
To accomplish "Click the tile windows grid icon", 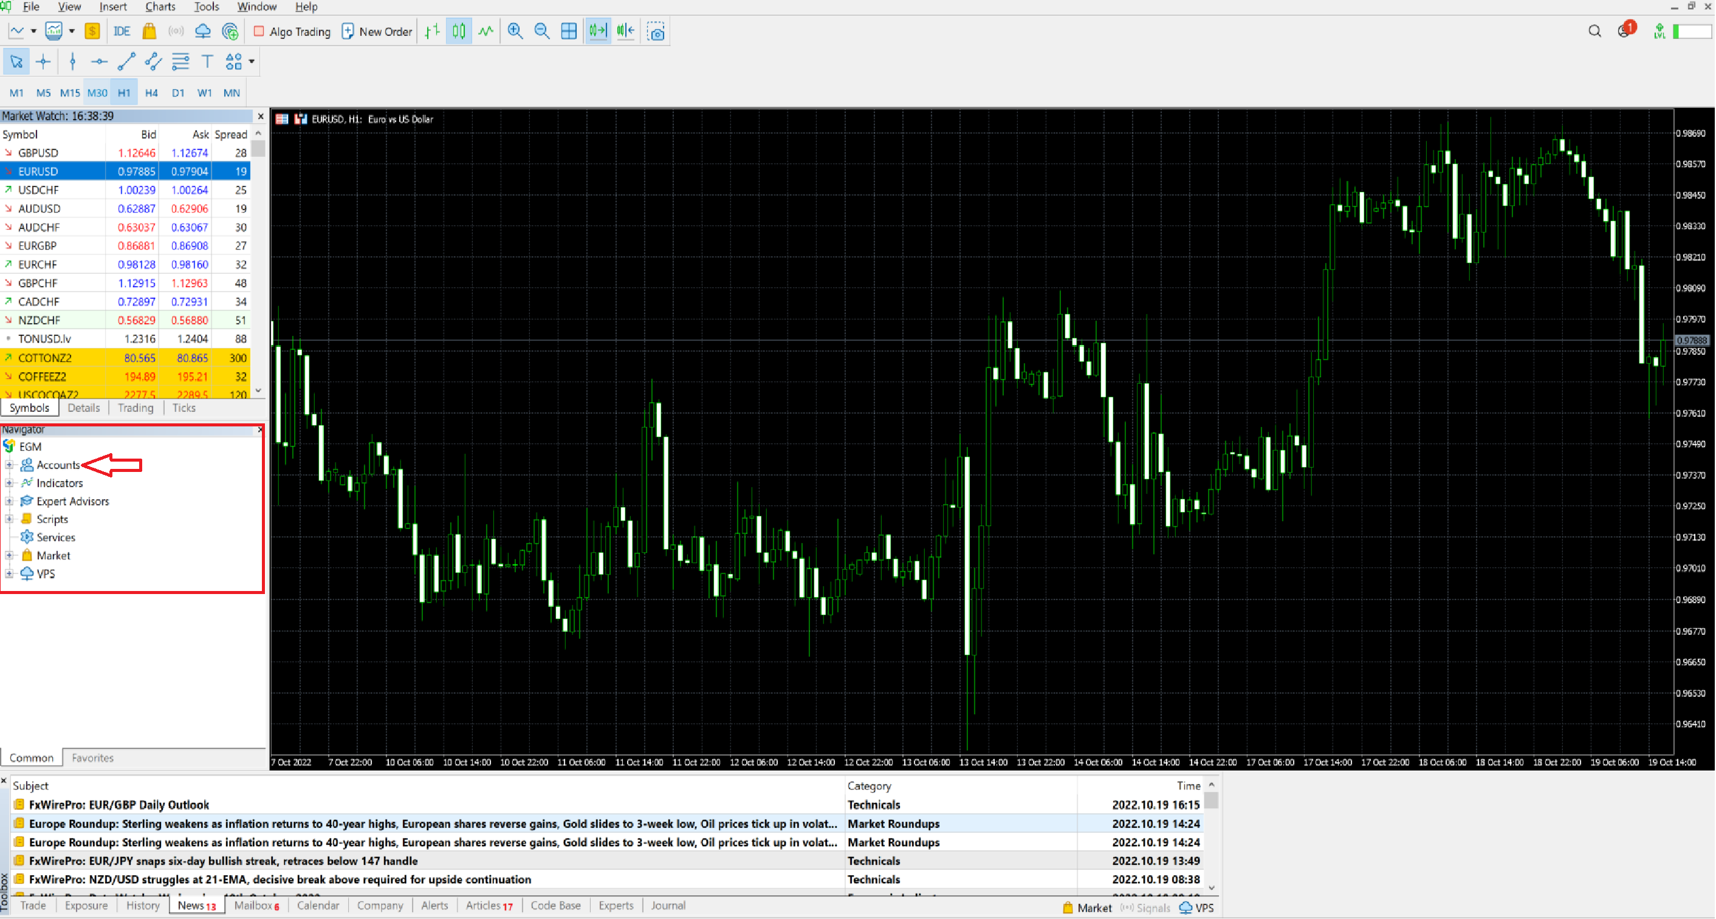I will [x=568, y=32].
